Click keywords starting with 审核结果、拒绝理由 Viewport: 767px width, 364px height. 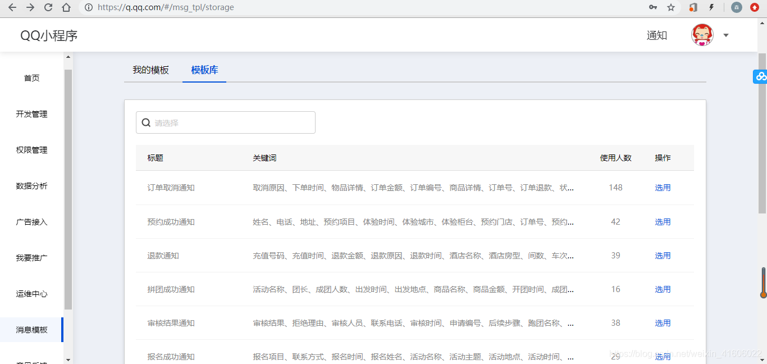tap(413, 323)
